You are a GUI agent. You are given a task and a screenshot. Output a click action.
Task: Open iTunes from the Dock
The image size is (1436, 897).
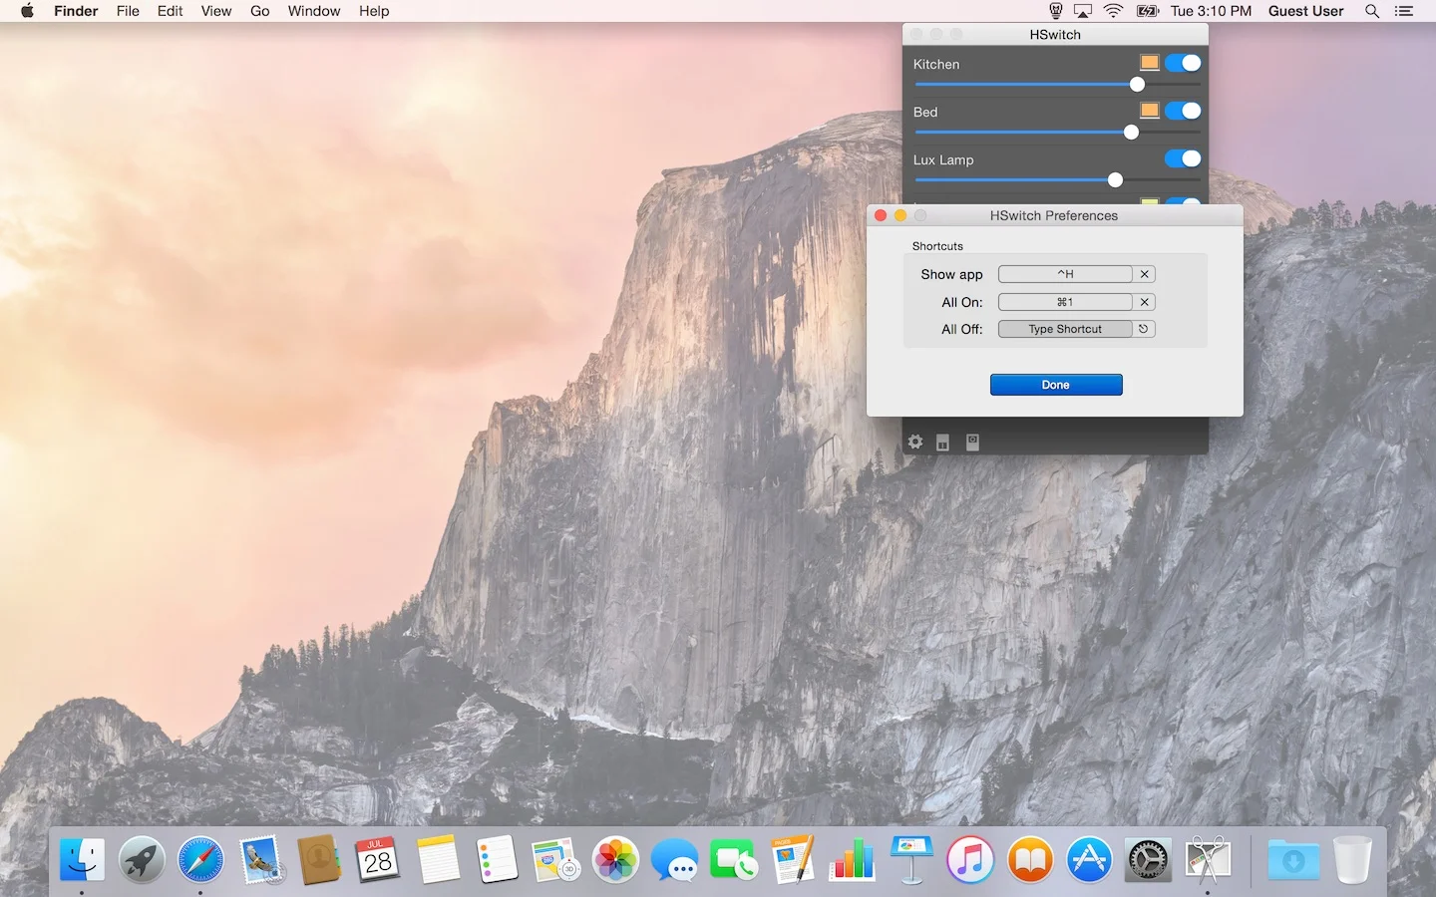click(x=970, y=859)
